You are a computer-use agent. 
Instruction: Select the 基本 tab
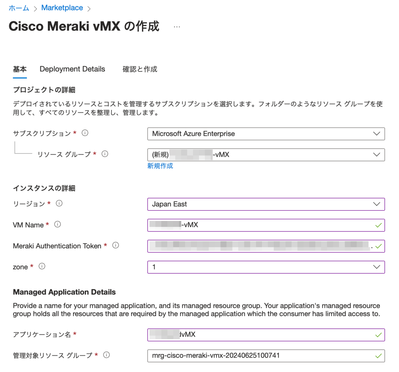20,69
